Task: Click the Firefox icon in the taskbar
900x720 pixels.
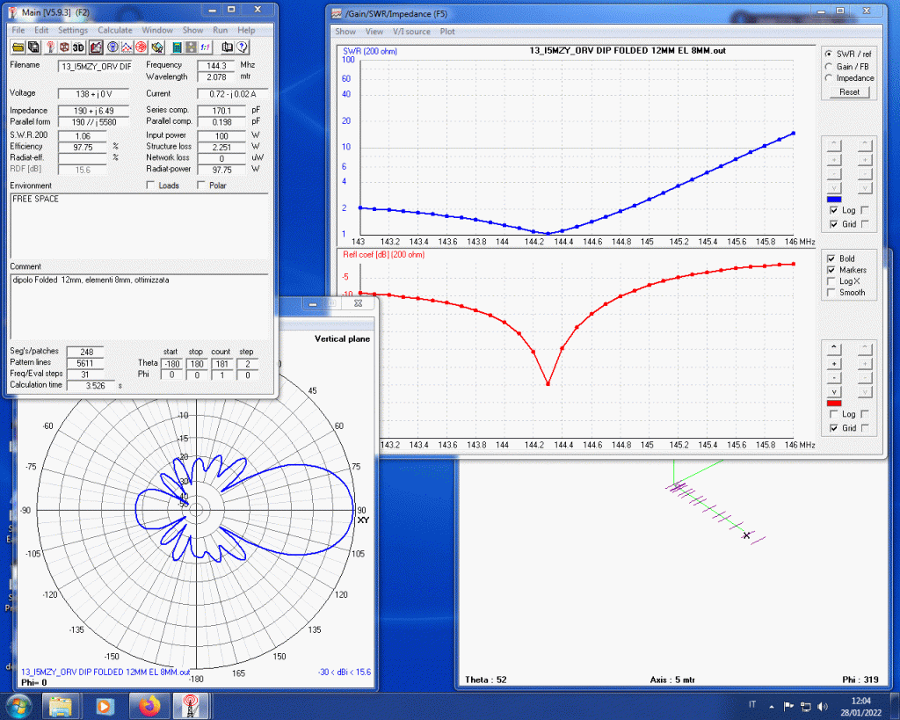Action: tap(147, 705)
